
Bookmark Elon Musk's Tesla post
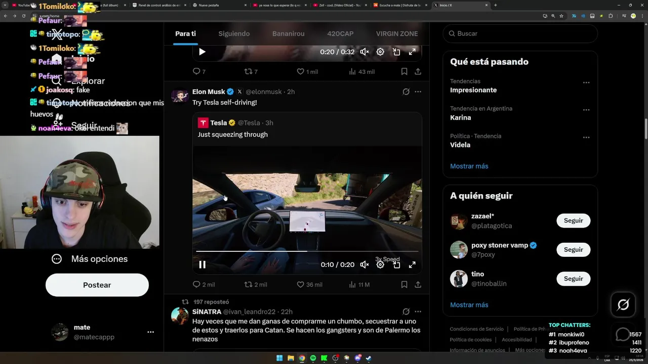tap(404, 285)
